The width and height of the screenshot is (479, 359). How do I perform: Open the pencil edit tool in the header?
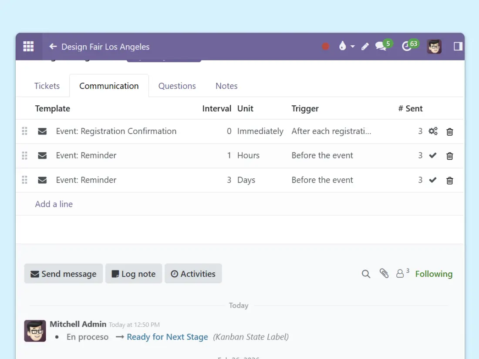click(x=365, y=47)
